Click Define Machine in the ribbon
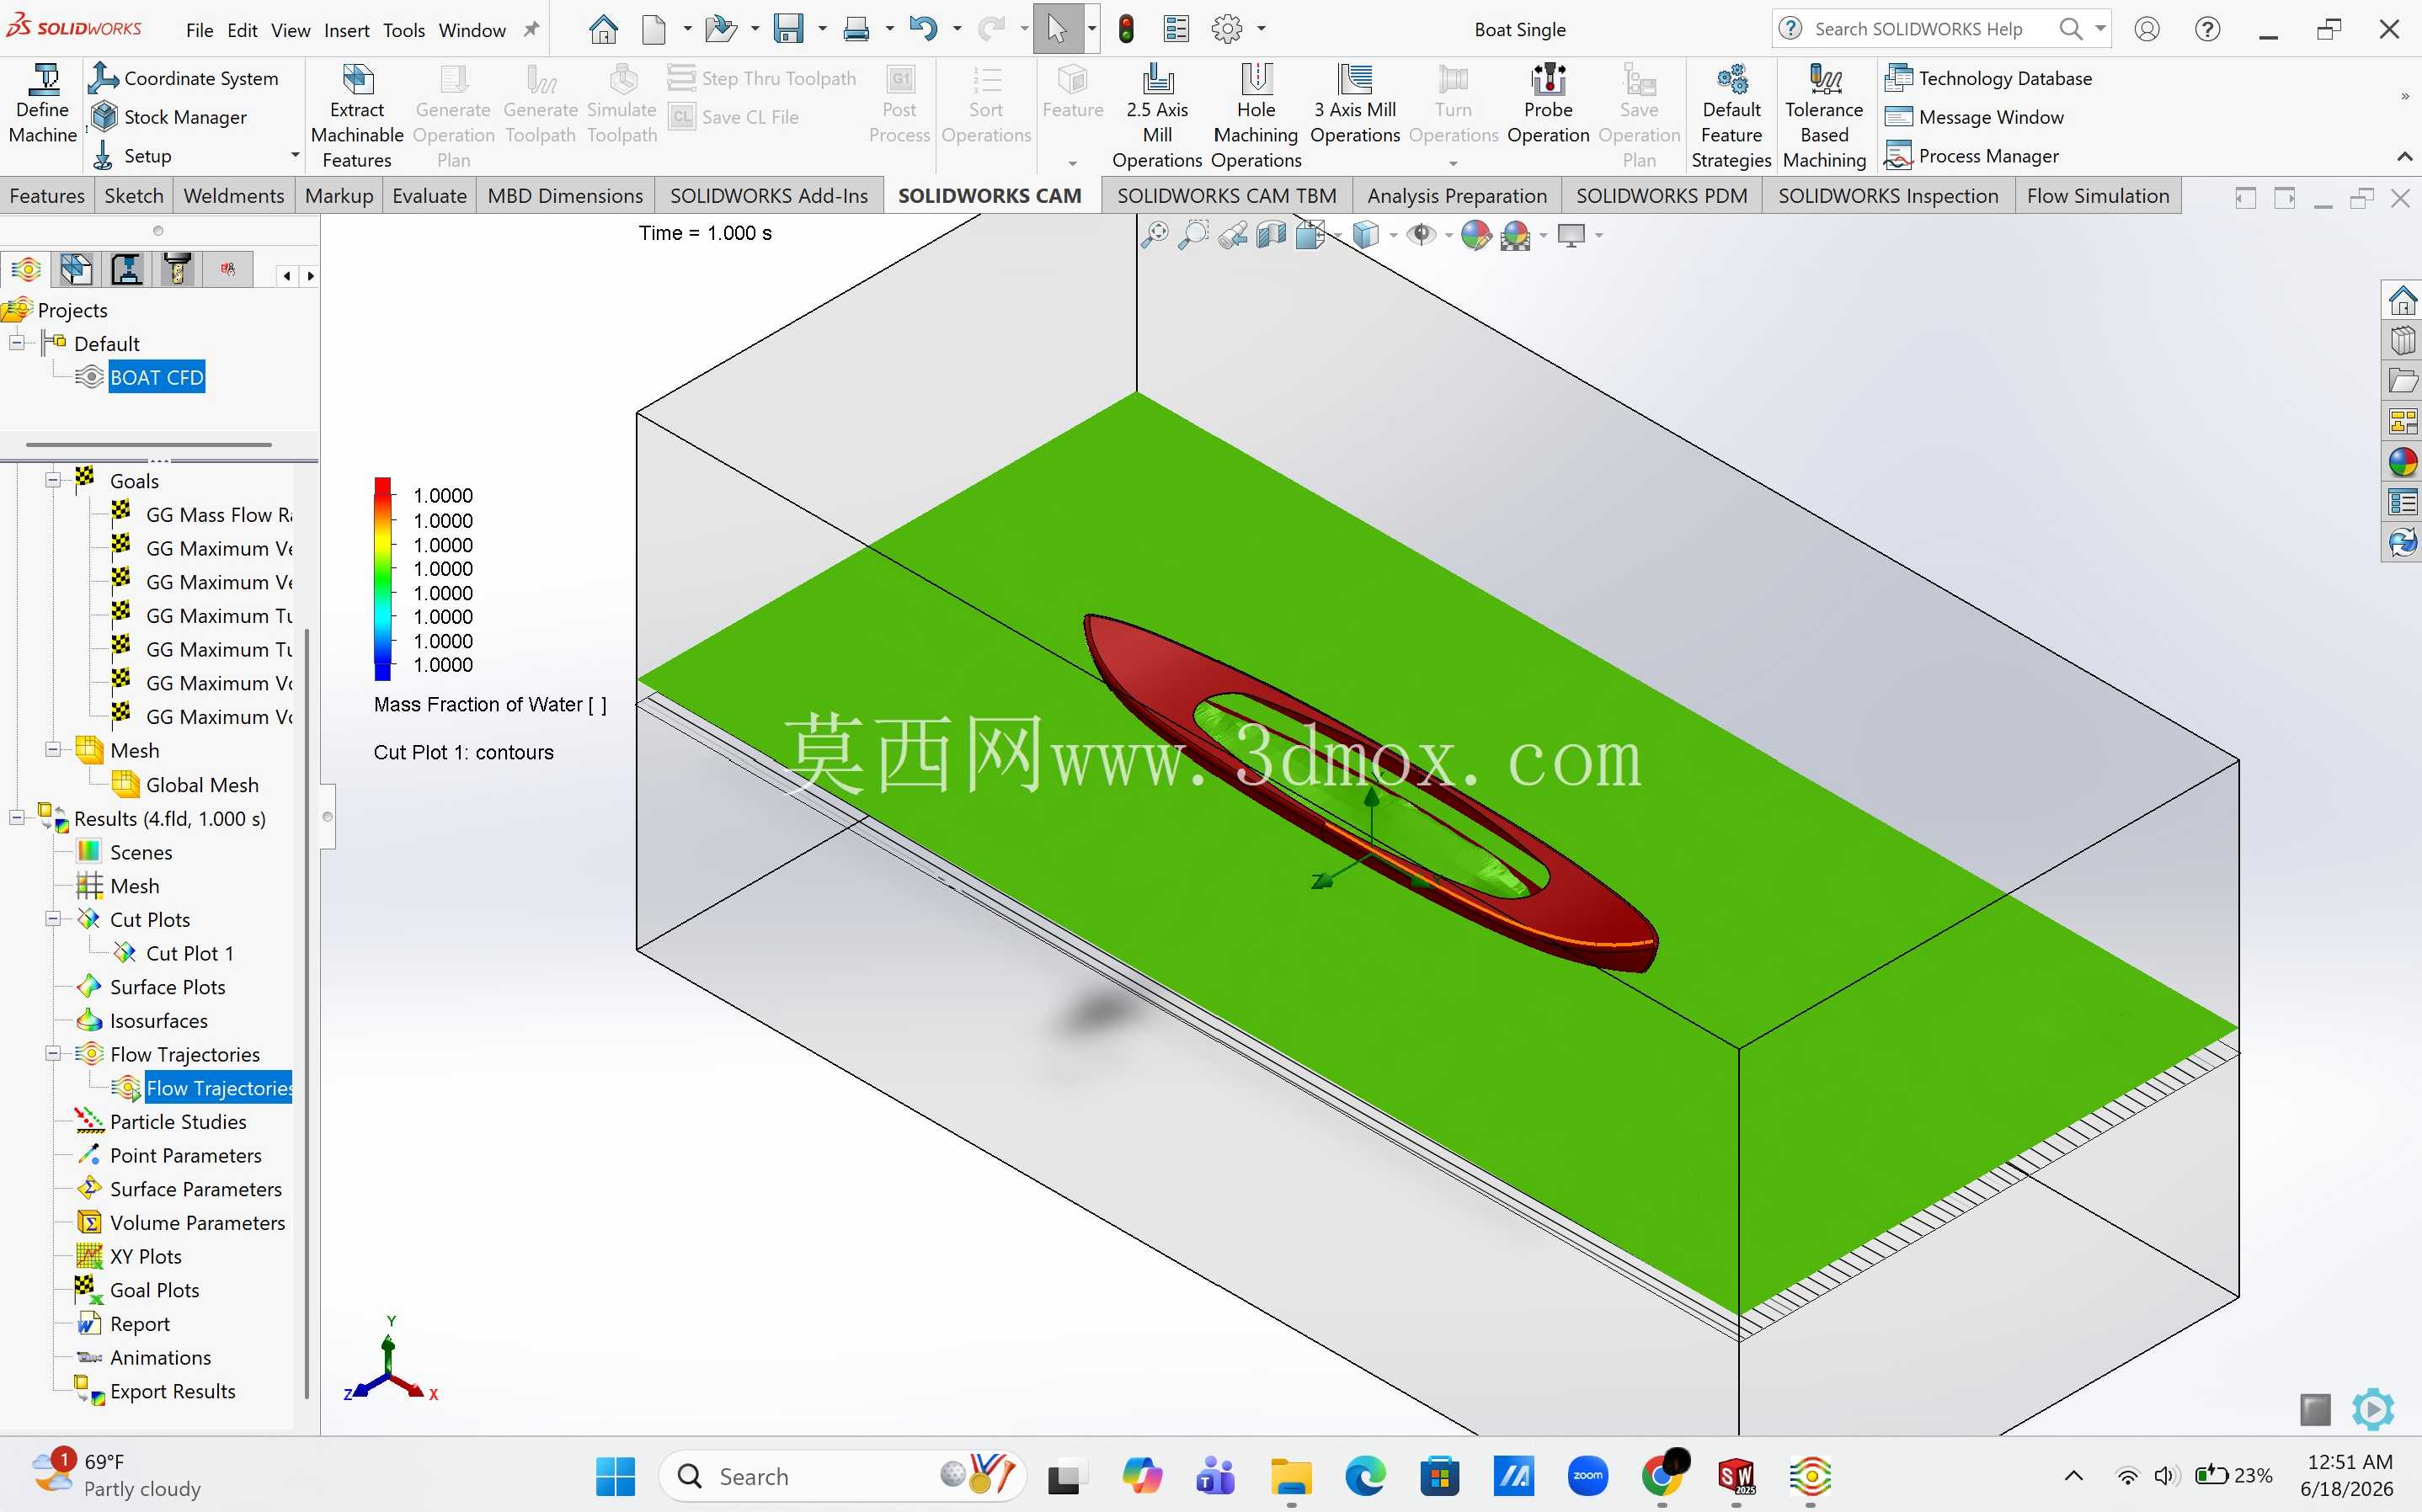 pos(43,103)
